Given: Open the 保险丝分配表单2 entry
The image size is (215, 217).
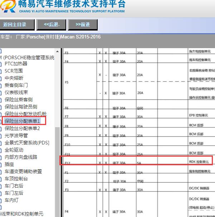Looking at the screenshot, I should point(22,128).
